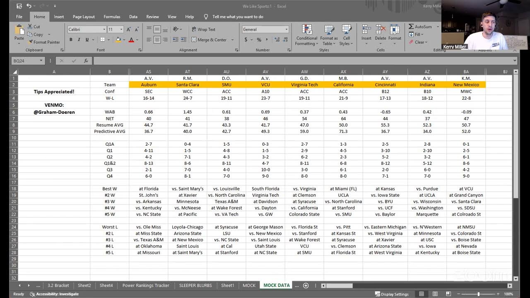530x298 pixels.
Task: Apply red font color
Action: click(x=131, y=40)
